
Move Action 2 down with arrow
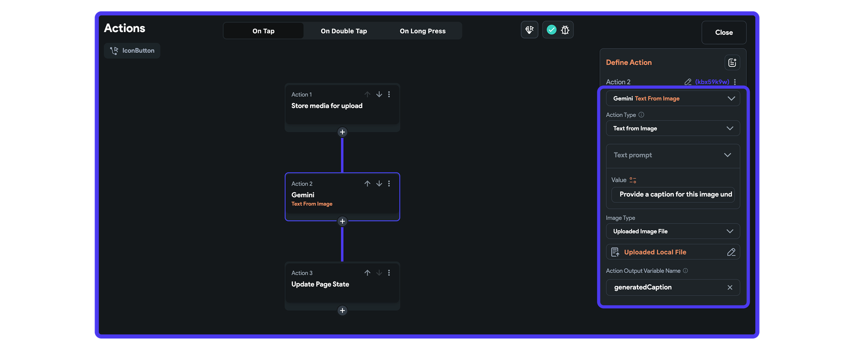point(379,184)
